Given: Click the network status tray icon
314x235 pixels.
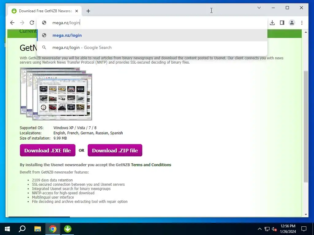Looking at the screenshot, I should click(267, 229).
